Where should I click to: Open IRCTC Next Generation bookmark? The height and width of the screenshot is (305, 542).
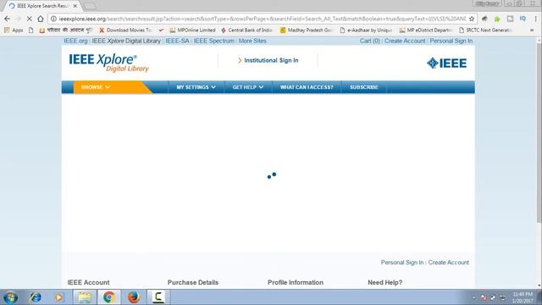pos(485,30)
